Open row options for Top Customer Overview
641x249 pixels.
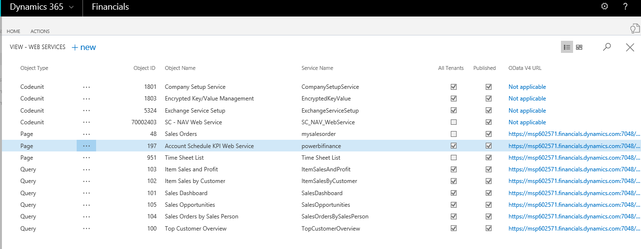(x=86, y=229)
